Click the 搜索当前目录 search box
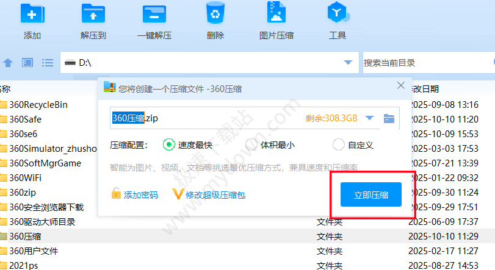Viewport: 495px width, 270px height. pos(428,63)
